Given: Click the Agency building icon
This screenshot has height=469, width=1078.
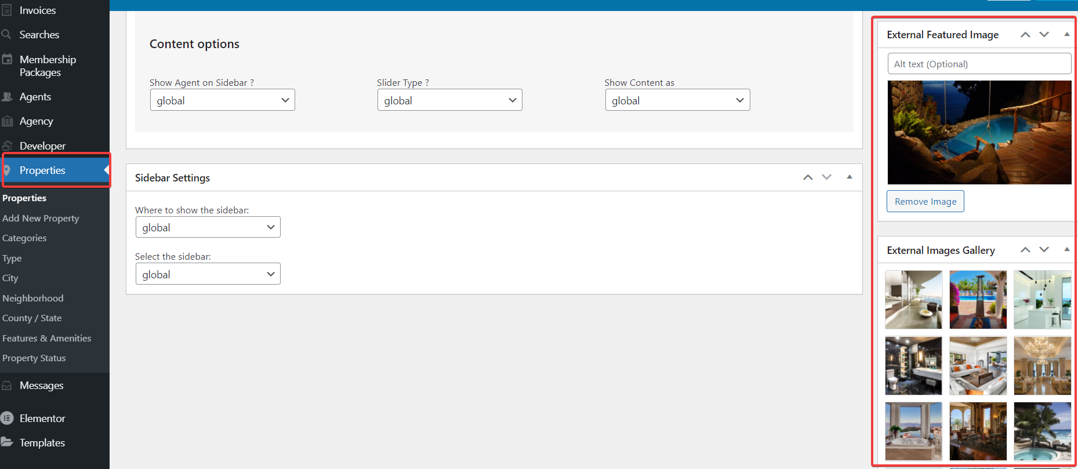Looking at the screenshot, I should click(7, 121).
